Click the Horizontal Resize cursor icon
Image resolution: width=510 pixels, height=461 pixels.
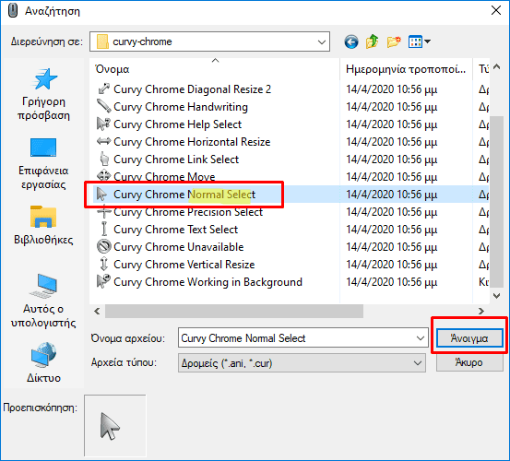click(x=104, y=141)
